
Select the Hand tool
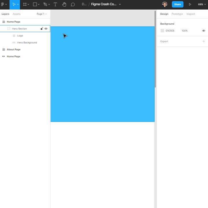(64, 4)
